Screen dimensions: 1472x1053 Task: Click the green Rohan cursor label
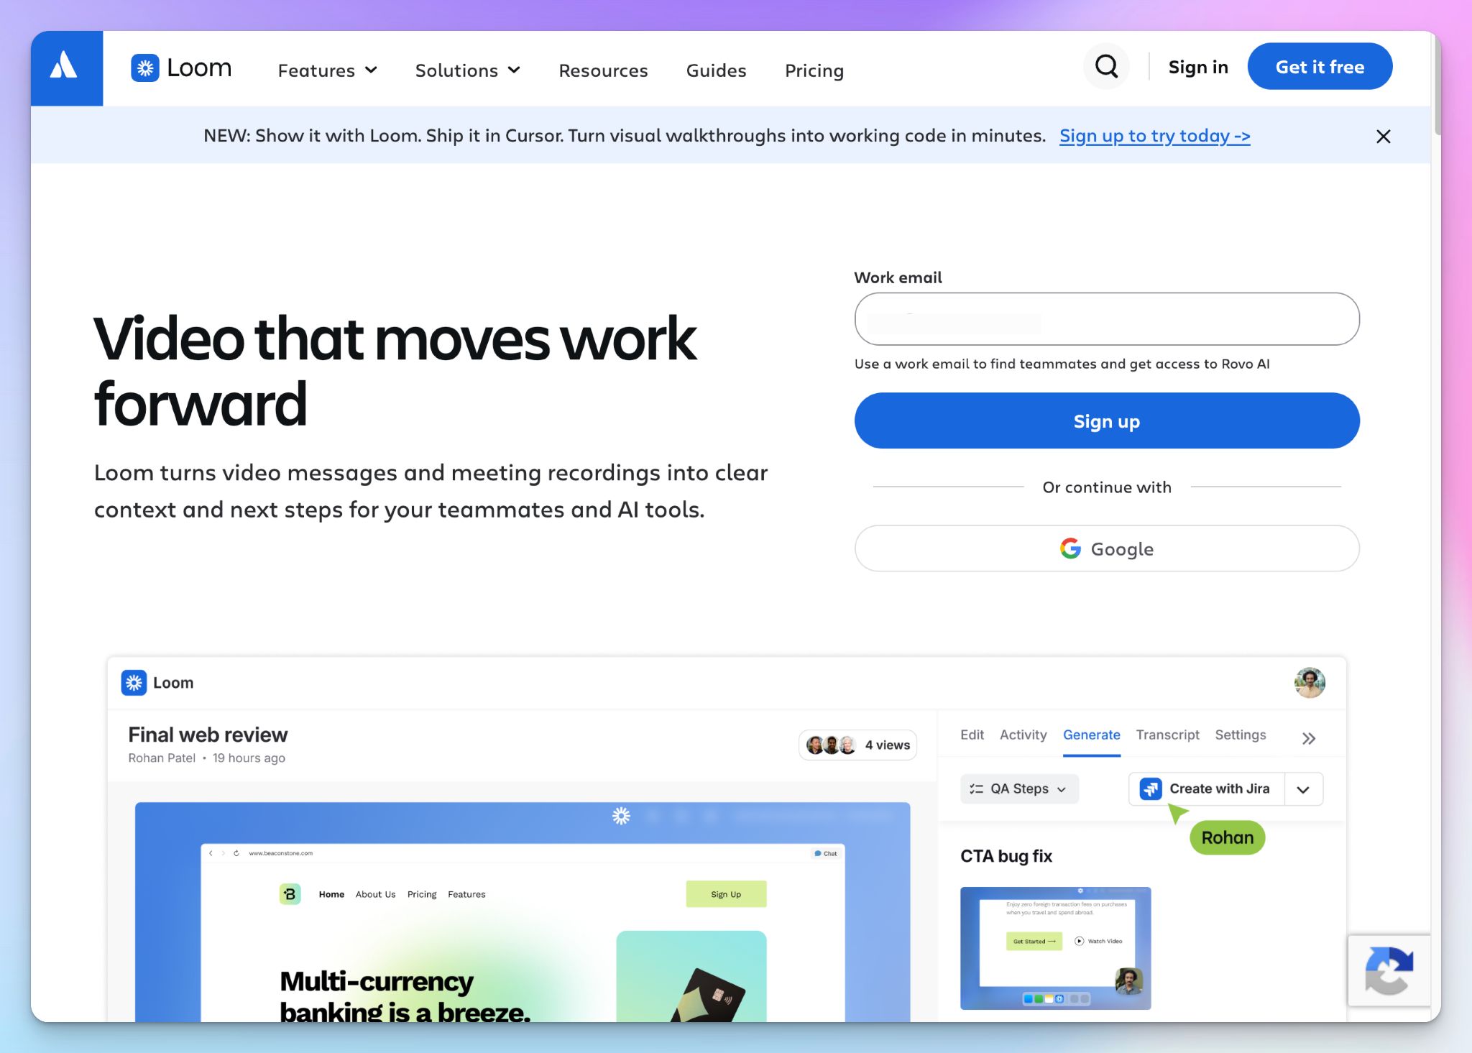1227,838
